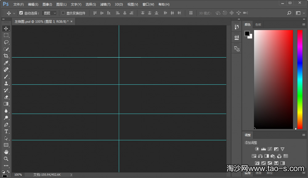
Task: Switch to the 色板 tab
Action: click(258, 25)
